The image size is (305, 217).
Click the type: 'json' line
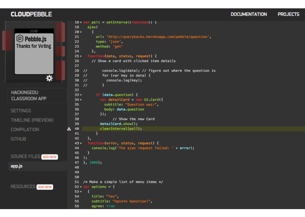[109, 42]
